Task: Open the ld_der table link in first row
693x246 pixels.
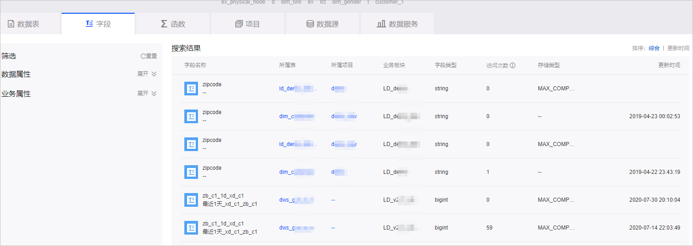Action: [x=298, y=89]
